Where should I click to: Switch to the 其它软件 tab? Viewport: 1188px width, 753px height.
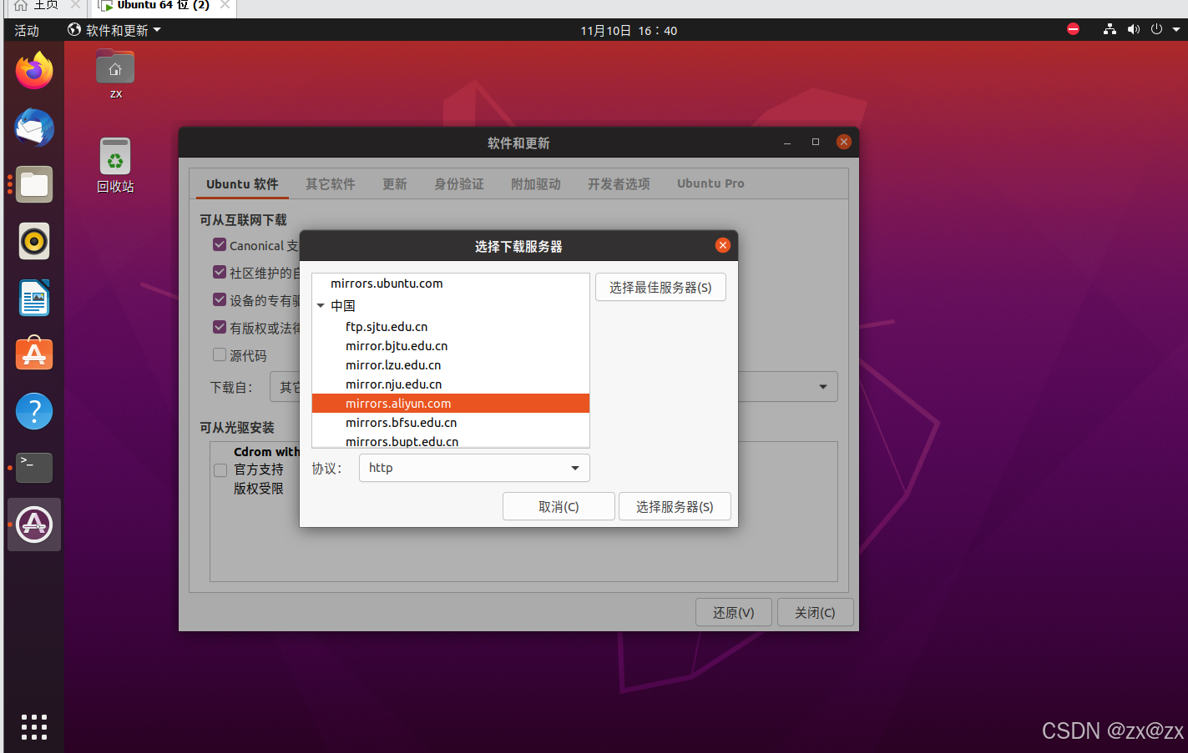point(331,183)
